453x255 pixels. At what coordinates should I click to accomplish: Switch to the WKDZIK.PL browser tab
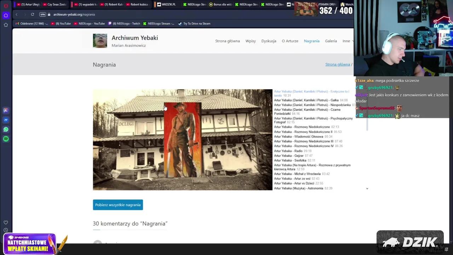pos(168,5)
